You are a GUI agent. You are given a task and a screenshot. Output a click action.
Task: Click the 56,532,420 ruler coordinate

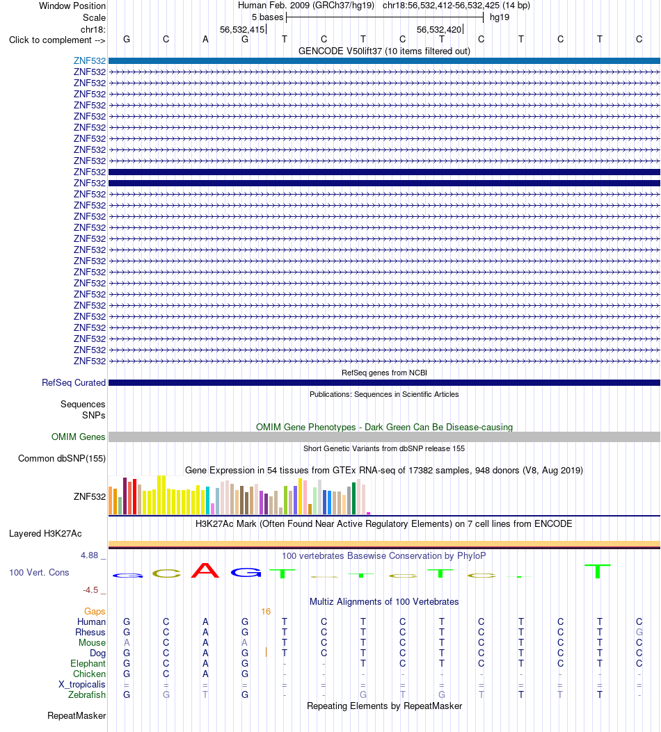[439, 29]
